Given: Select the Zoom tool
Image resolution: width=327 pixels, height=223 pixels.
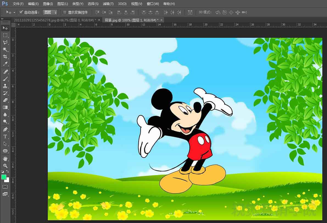Looking at the screenshot, I should coord(5,166).
